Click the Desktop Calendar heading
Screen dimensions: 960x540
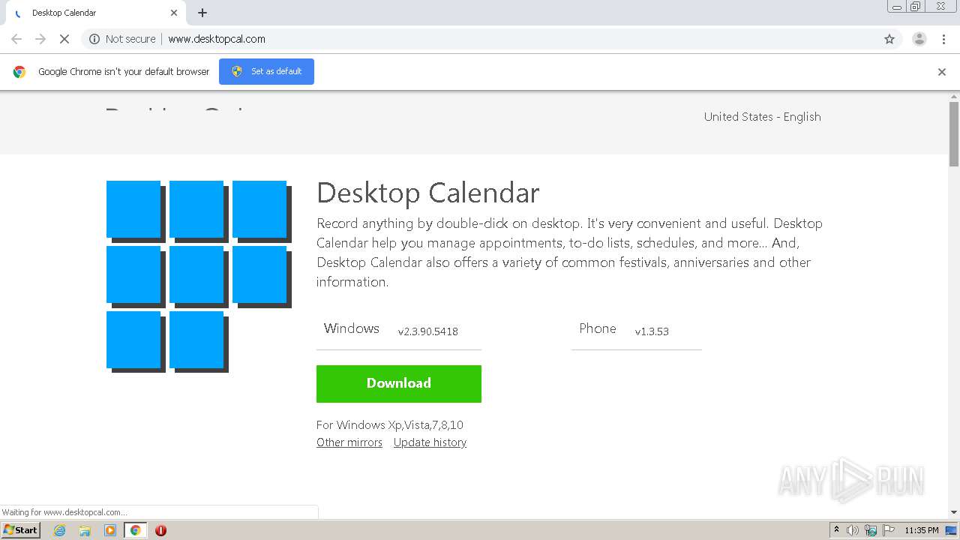click(x=428, y=193)
